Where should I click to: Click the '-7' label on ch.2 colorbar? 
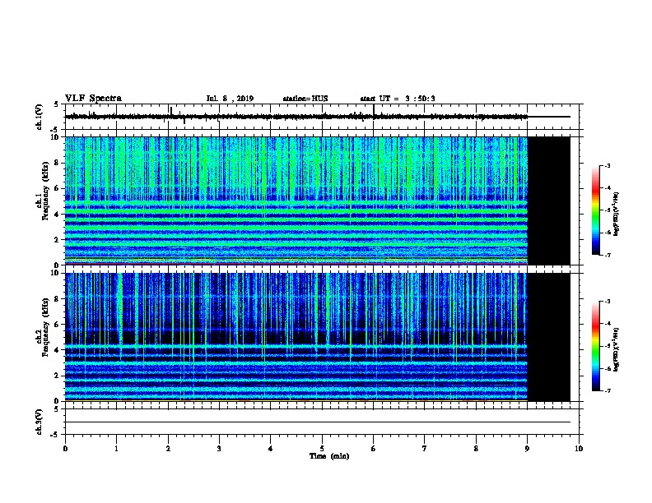click(x=608, y=390)
